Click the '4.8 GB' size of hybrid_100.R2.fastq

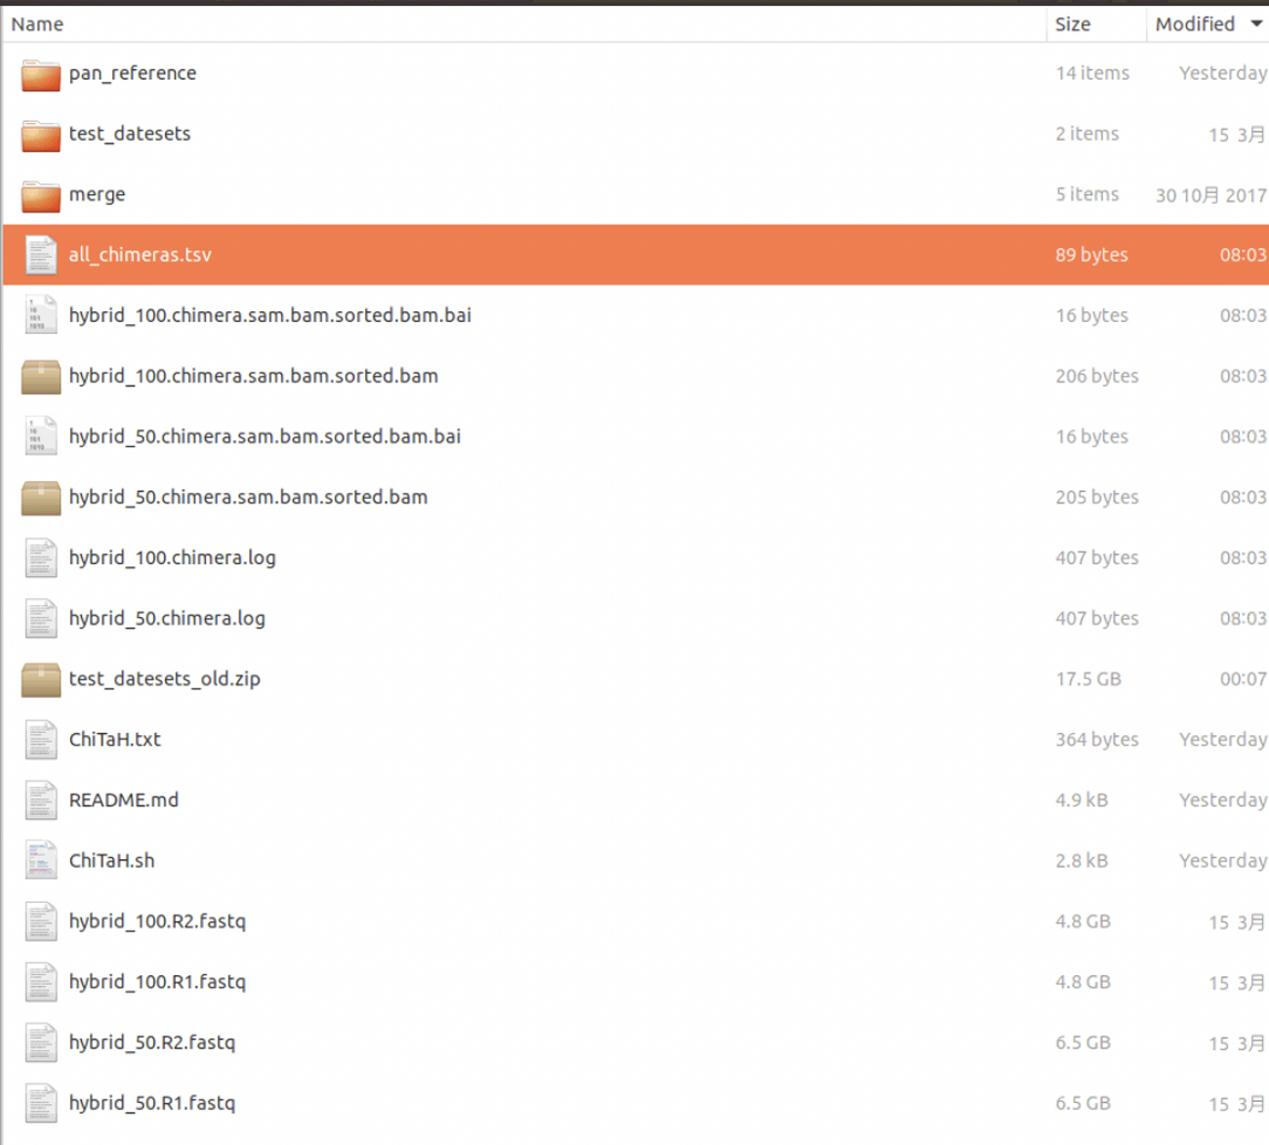click(x=1084, y=920)
